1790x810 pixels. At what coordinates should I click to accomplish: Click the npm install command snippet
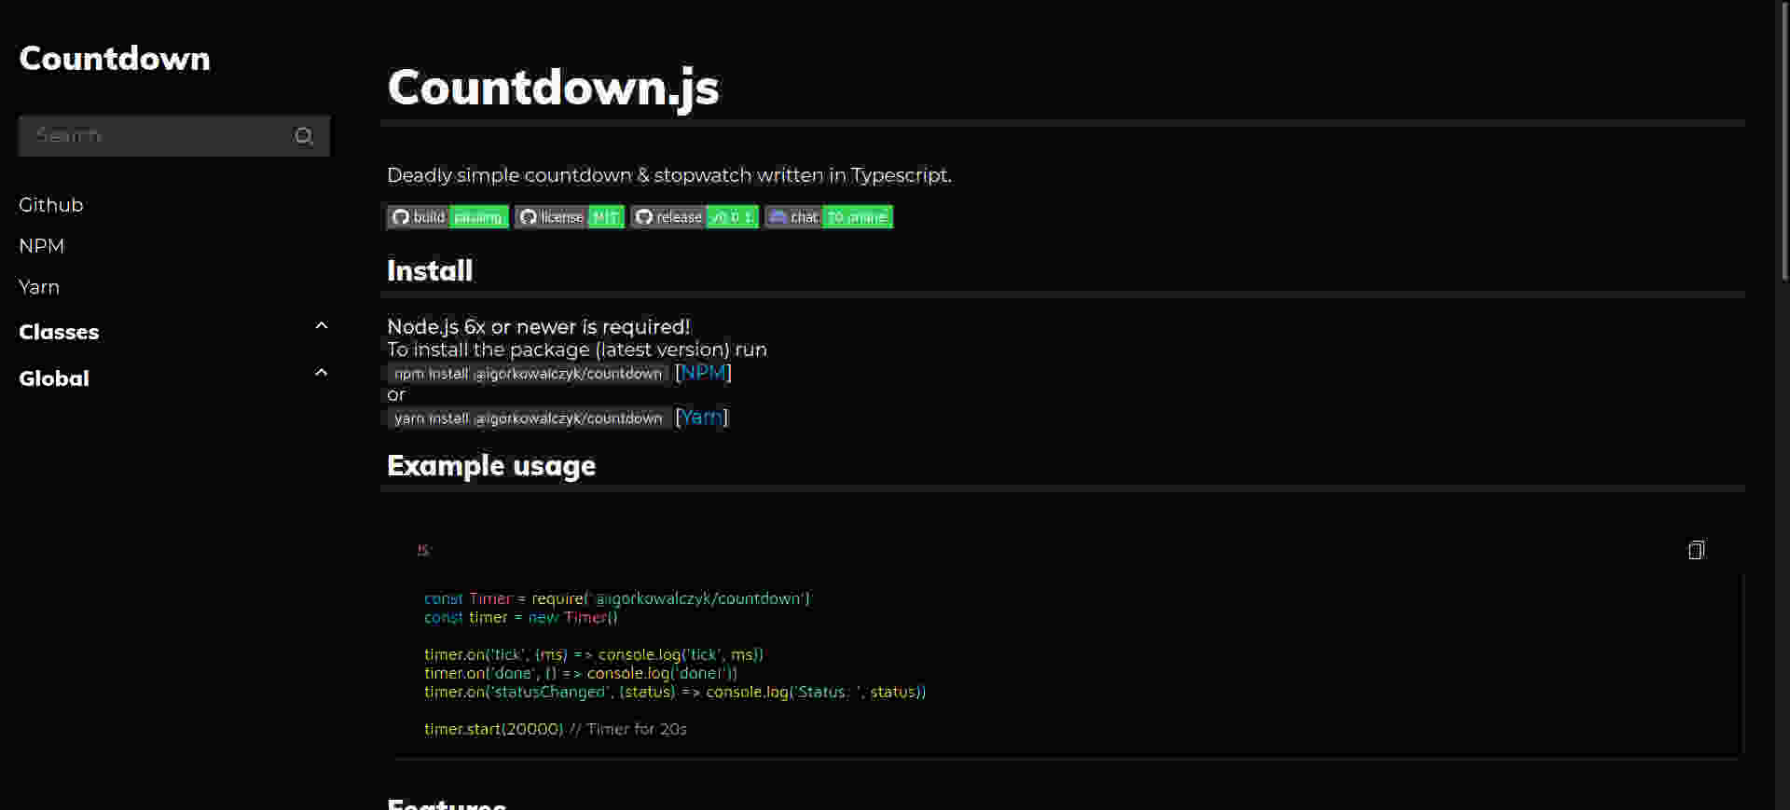coord(528,374)
